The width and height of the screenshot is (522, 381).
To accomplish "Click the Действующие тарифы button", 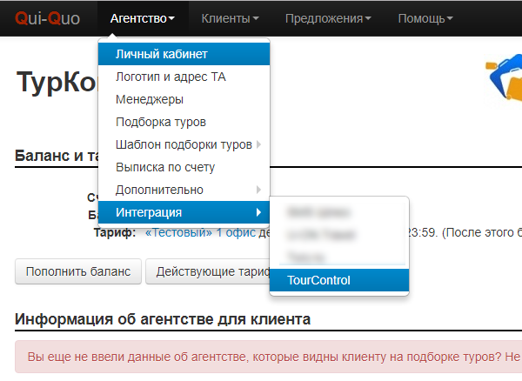I will [209, 271].
